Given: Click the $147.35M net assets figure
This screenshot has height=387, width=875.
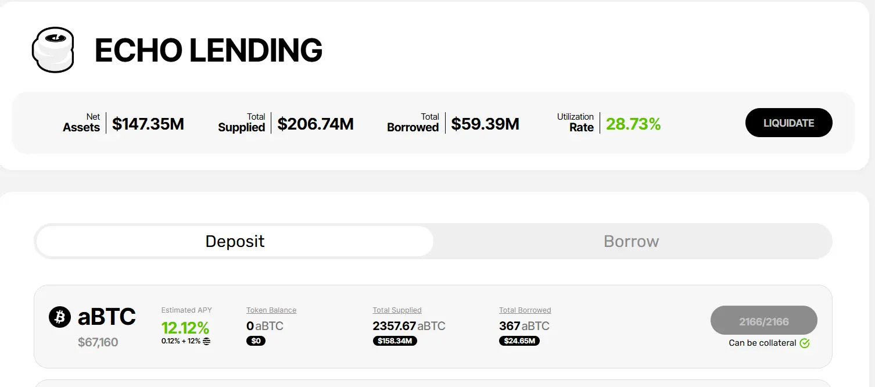Looking at the screenshot, I should 148,124.
